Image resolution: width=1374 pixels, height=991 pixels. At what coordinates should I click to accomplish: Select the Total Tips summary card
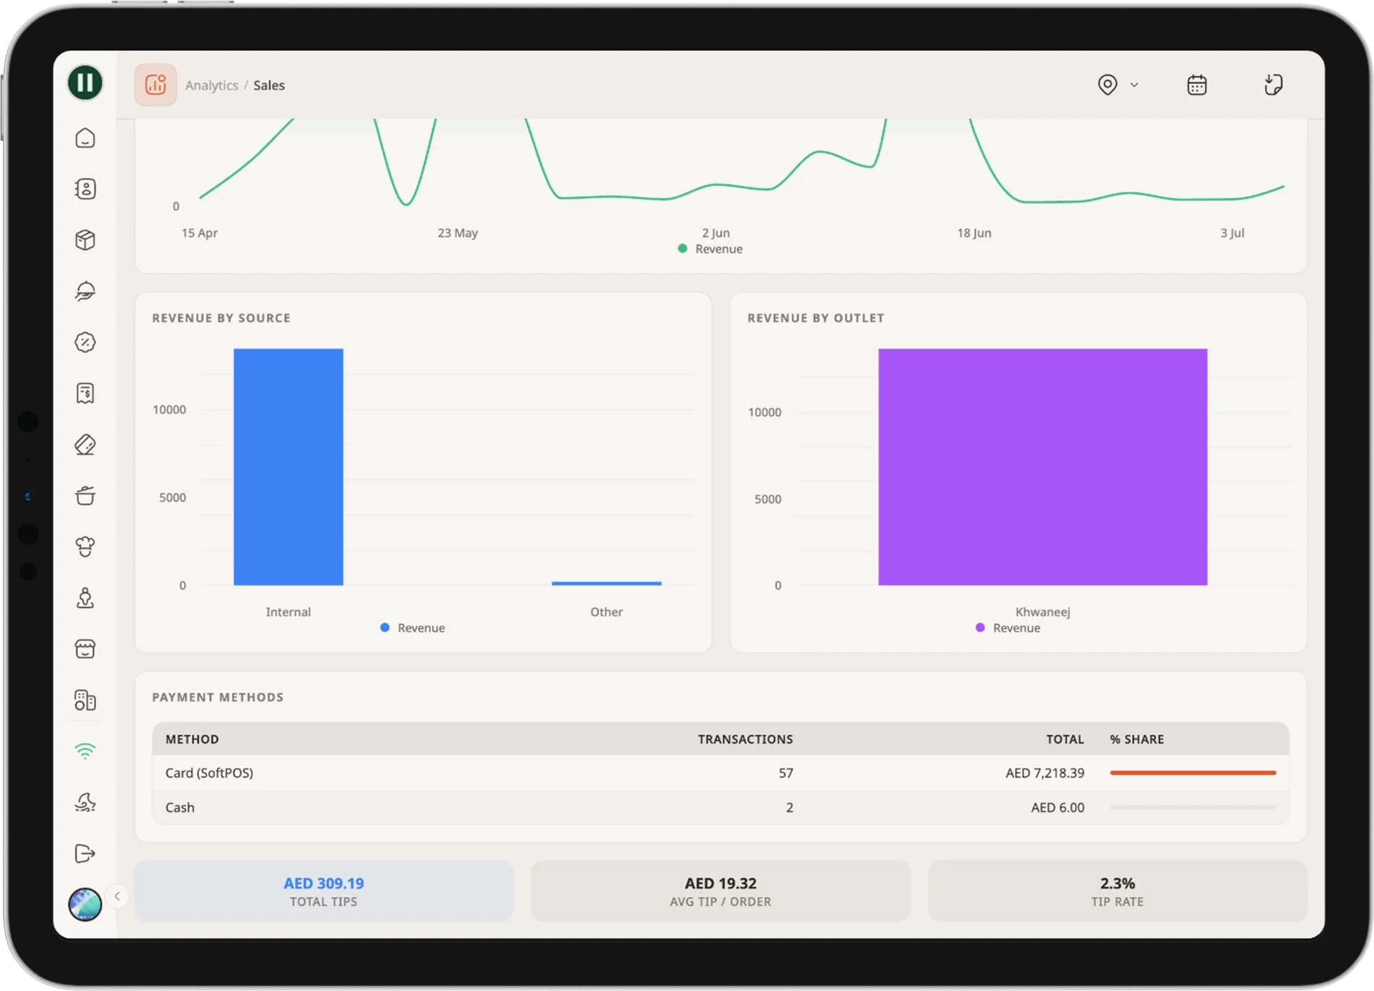324,891
